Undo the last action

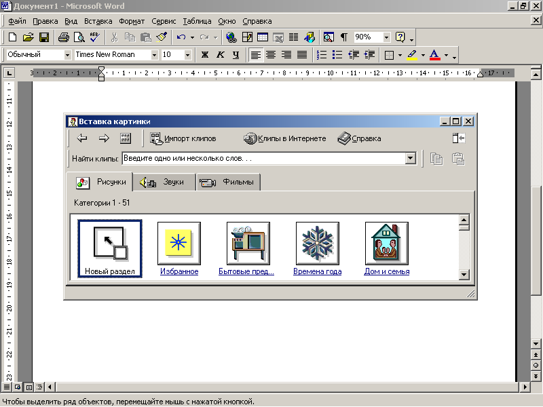tap(181, 37)
